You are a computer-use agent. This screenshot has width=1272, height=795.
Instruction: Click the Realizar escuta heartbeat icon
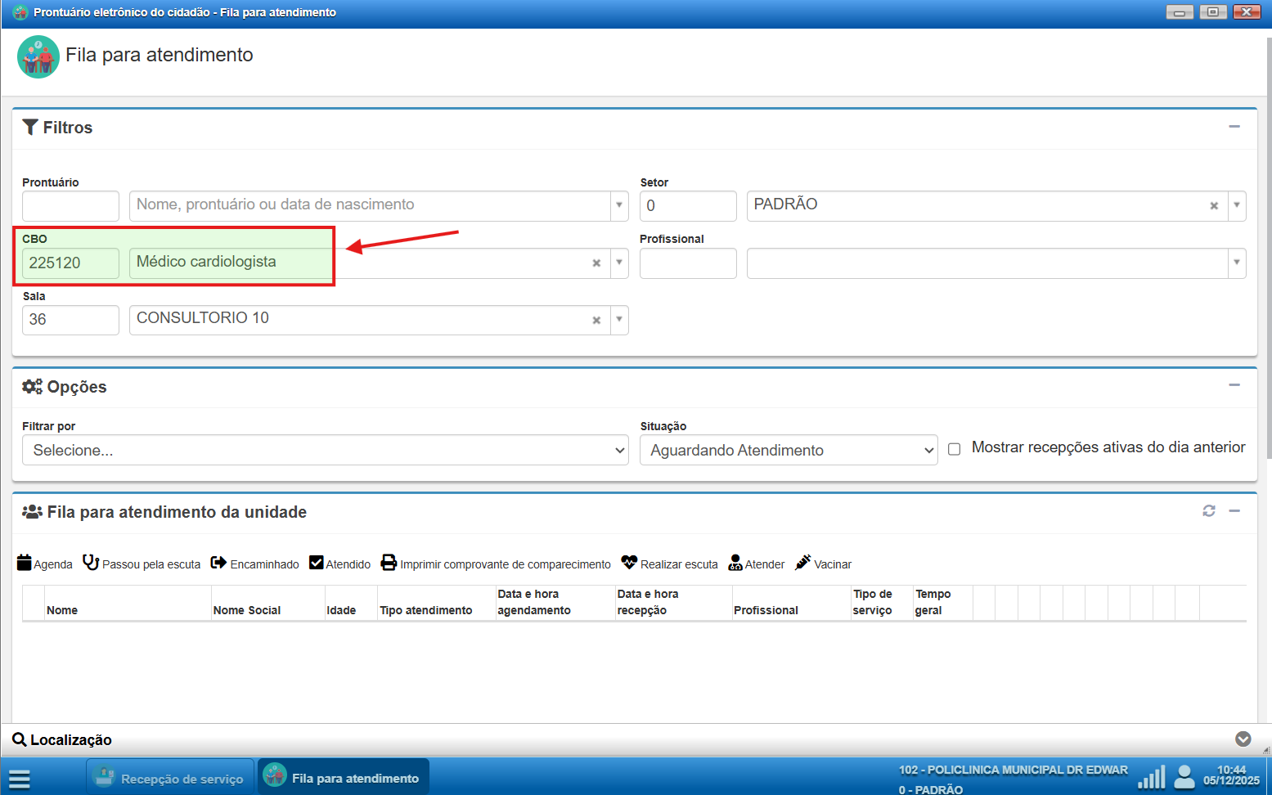pyautogui.click(x=629, y=563)
